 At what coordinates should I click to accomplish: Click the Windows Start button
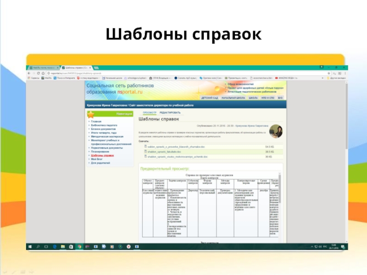(x=30, y=247)
